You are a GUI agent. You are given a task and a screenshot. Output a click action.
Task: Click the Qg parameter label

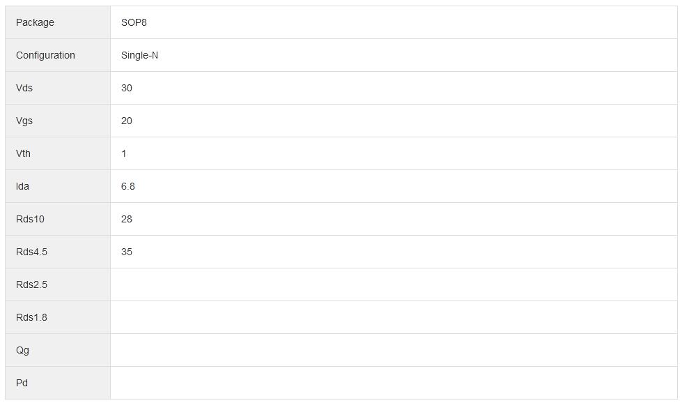(22, 350)
